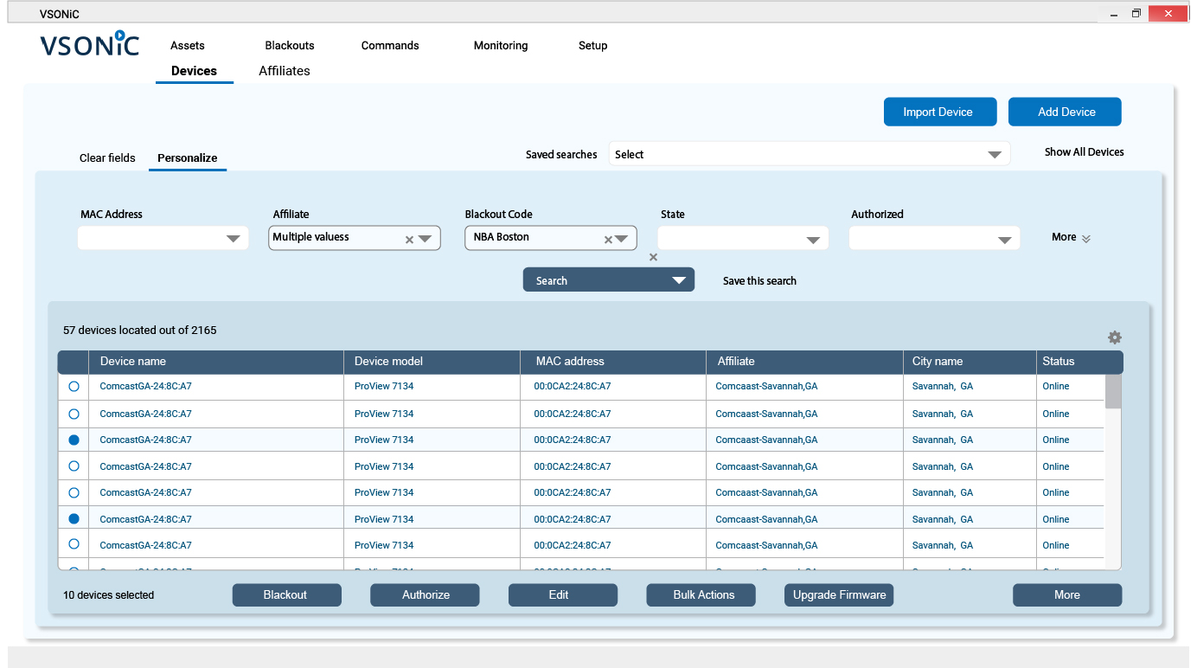Open the Search button's arrow menu

(679, 280)
